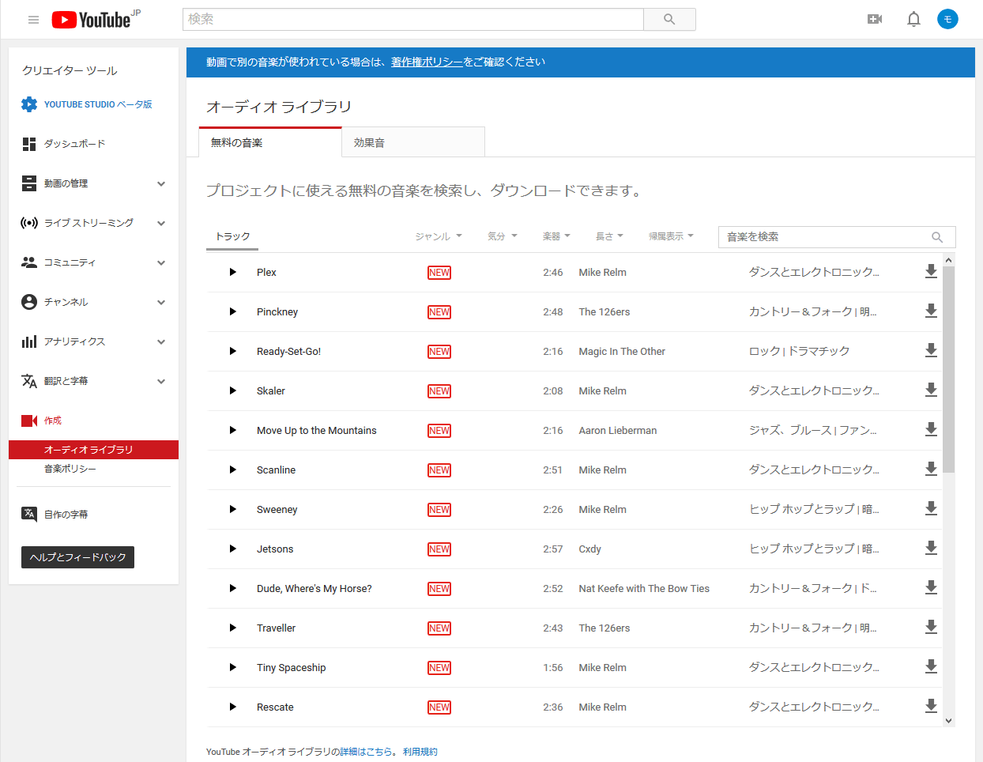This screenshot has width=983, height=762.
Task: Play the track Skaler
Action: (233, 390)
